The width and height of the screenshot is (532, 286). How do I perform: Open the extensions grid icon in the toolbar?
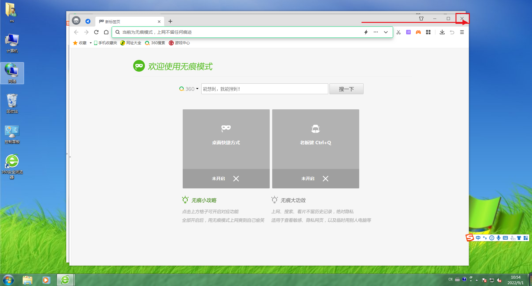point(428,32)
